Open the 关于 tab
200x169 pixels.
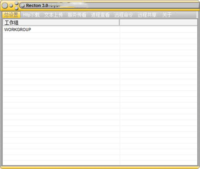167,15
